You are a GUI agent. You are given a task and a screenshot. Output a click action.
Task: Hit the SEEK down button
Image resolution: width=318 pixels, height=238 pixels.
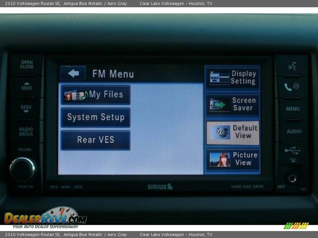pos(26,109)
